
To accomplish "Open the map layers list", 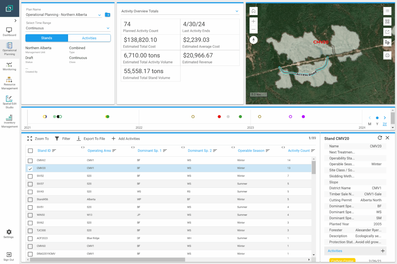I will [x=387, y=11].
